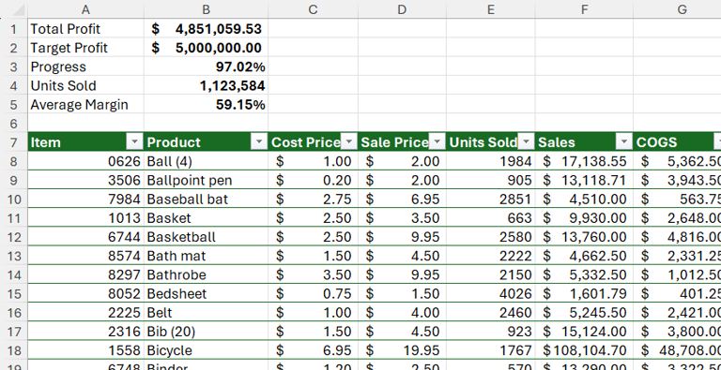The height and width of the screenshot is (370, 721).
Task: Select the 5,000,000.00 target value
Action: (206, 48)
